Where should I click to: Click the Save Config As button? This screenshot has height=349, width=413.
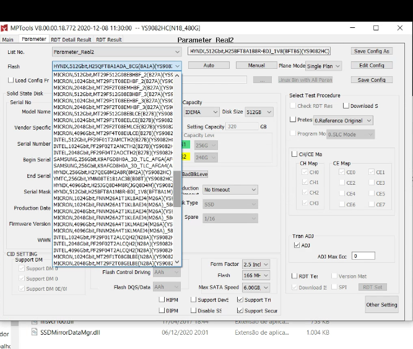(x=372, y=51)
